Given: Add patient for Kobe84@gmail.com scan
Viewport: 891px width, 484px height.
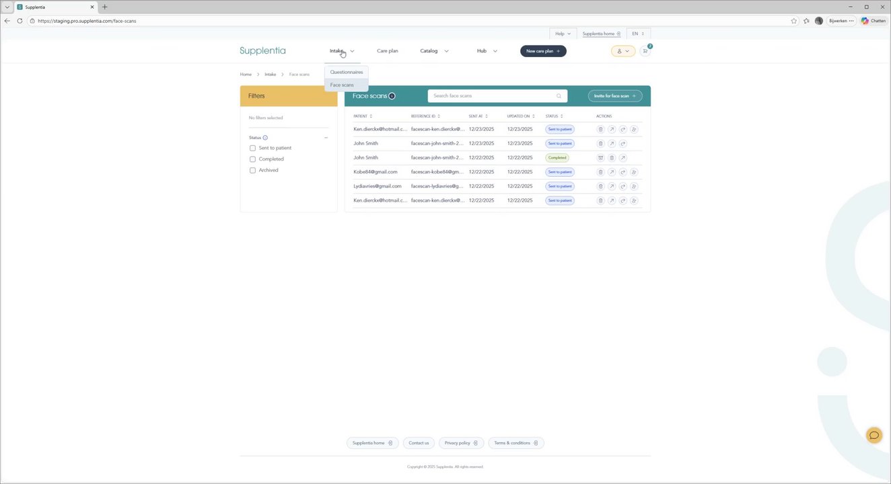Looking at the screenshot, I should tap(634, 172).
